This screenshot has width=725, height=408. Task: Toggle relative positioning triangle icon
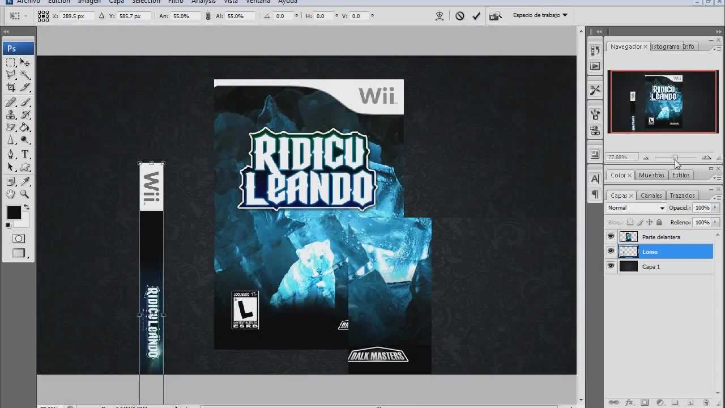pos(102,16)
